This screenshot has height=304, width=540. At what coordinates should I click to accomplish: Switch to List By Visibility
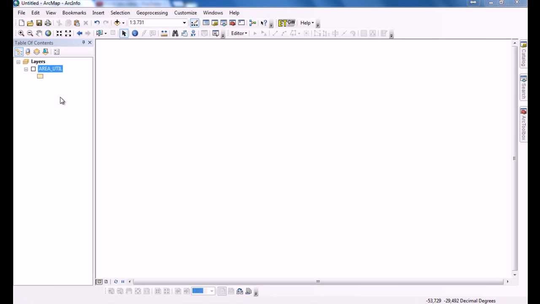37,52
